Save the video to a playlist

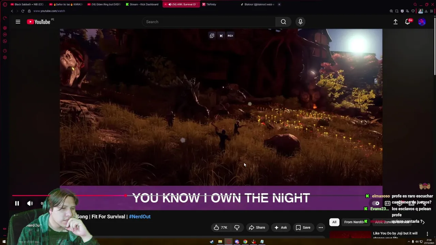(x=303, y=228)
